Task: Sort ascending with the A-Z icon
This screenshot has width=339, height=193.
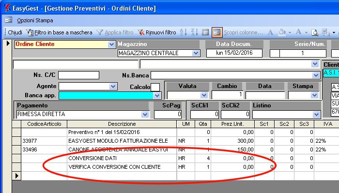Action: [x=184, y=32]
